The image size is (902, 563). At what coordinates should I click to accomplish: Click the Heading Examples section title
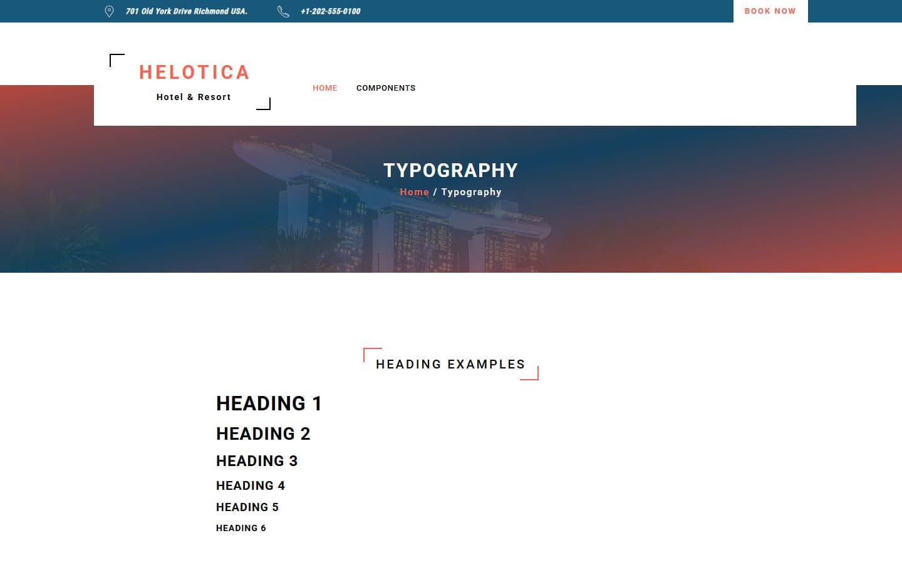(450, 364)
